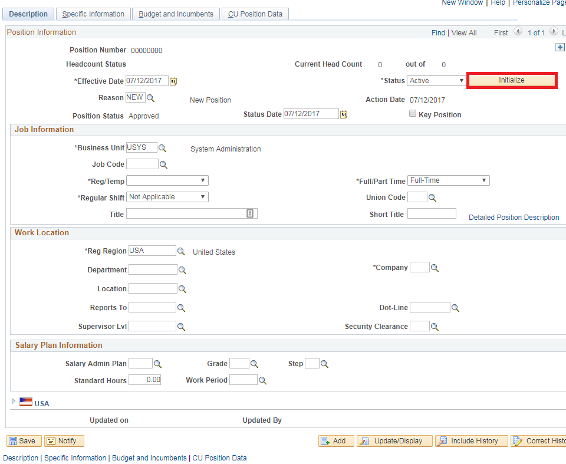Open the Reg/Temp dropdown
Screen dimensions: 566x464
167,180
